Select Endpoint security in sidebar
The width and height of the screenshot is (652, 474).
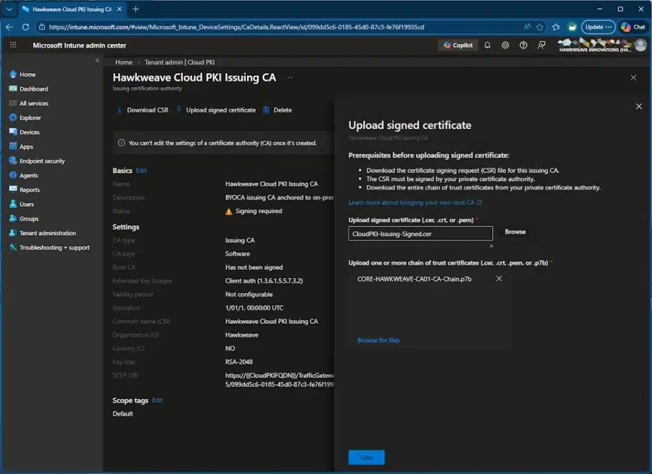tap(42, 161)
